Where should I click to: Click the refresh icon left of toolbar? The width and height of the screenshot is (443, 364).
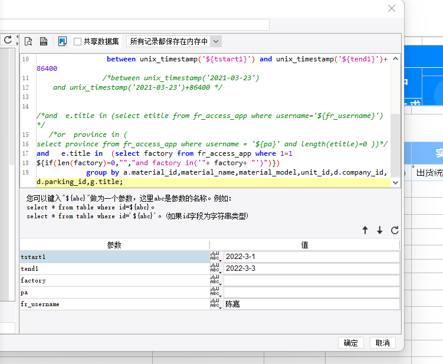pos(8,40)
